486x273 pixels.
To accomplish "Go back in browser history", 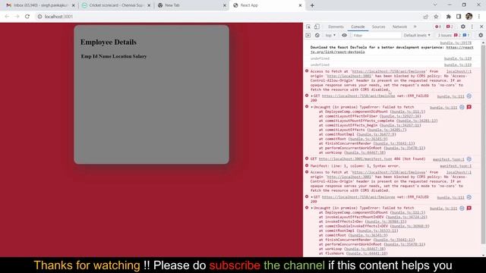I will pos(7,17).
